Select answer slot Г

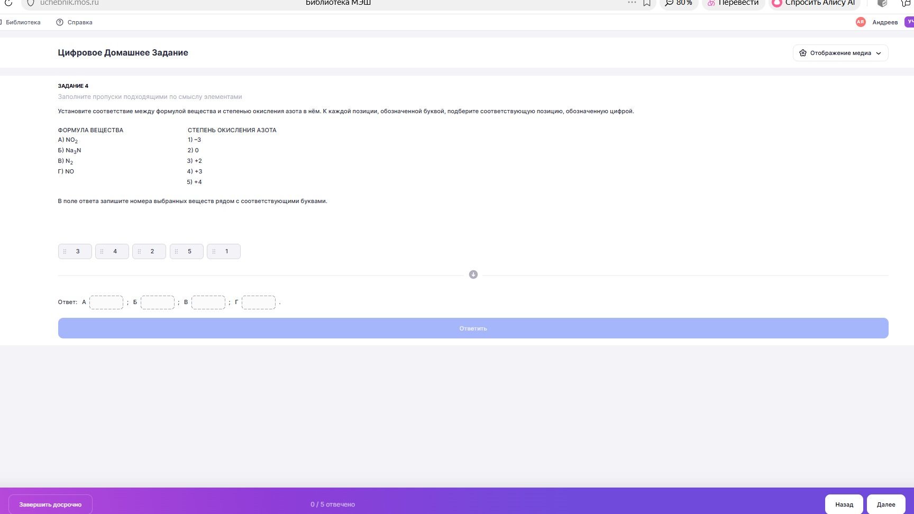coord(259,302)
